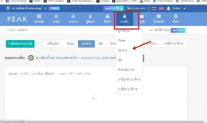207x123 pixels.
Task: Expand the company name dropdown arrow
Action: (x=45, y=8)
